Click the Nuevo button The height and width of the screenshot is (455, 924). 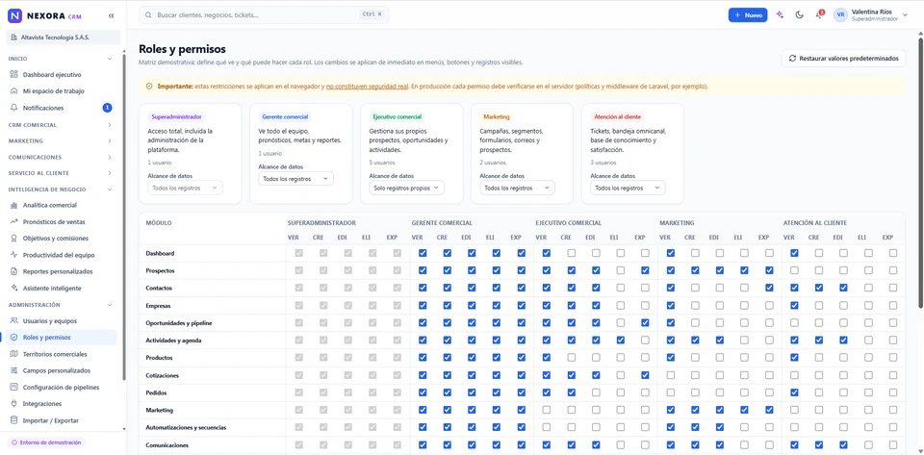tap(748, 15)
